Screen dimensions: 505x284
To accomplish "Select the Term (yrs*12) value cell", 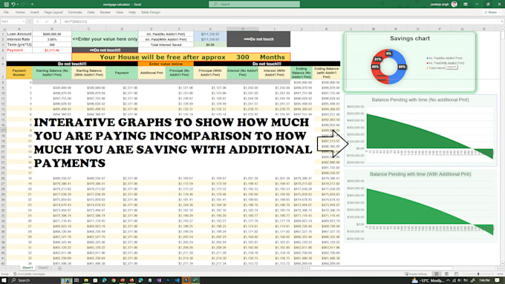I will pos(52,44).
